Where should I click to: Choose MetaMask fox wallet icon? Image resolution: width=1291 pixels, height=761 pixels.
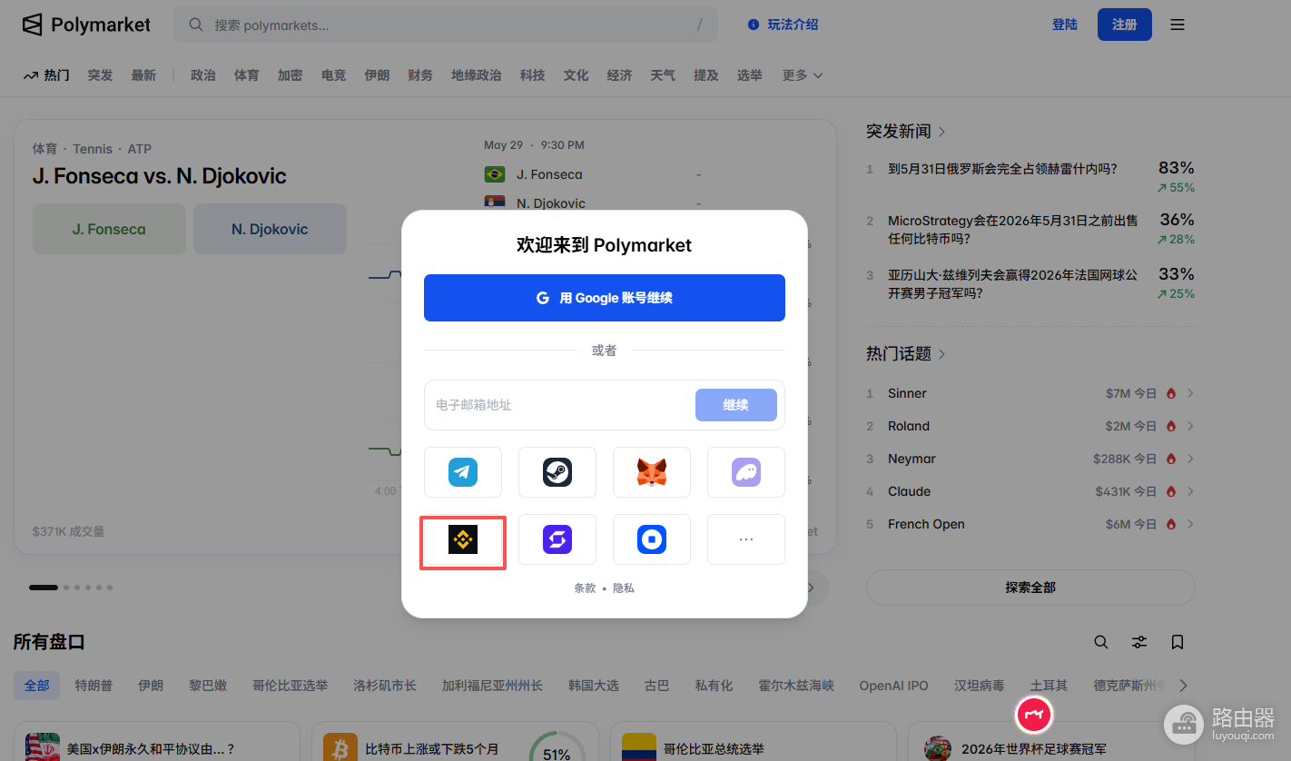click(x=652, y=472)
